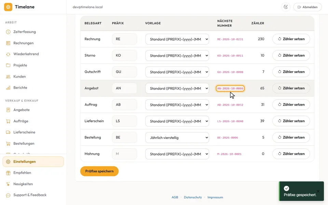Open the Vorlage dropdown for Angebot
328x205 pixels.
pos(177,88)
